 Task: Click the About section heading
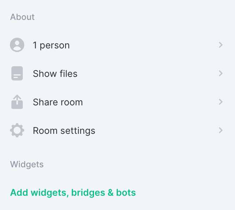(22, 17)
